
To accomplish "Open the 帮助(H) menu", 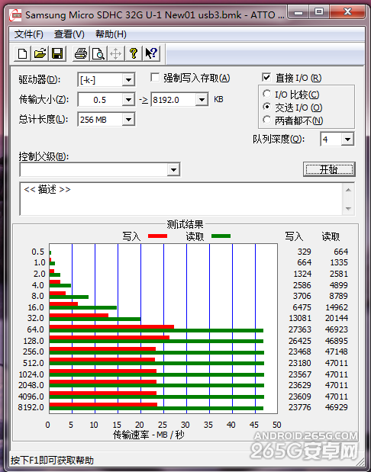I will 111,34.
